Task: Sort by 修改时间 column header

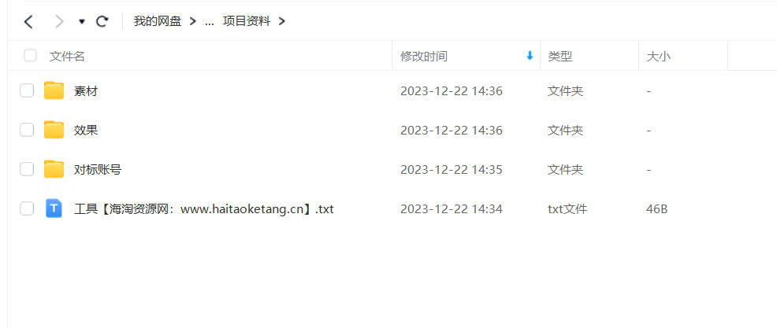Action: 424,57
